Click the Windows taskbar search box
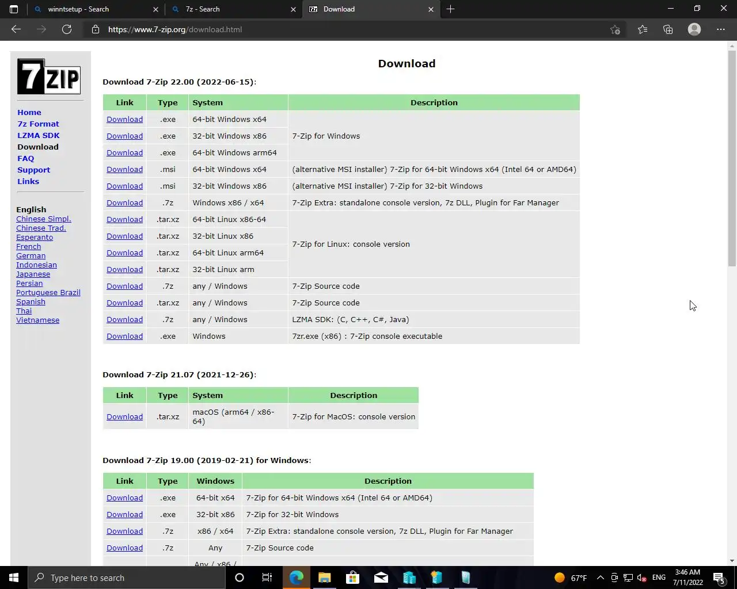 coord(127,577)
